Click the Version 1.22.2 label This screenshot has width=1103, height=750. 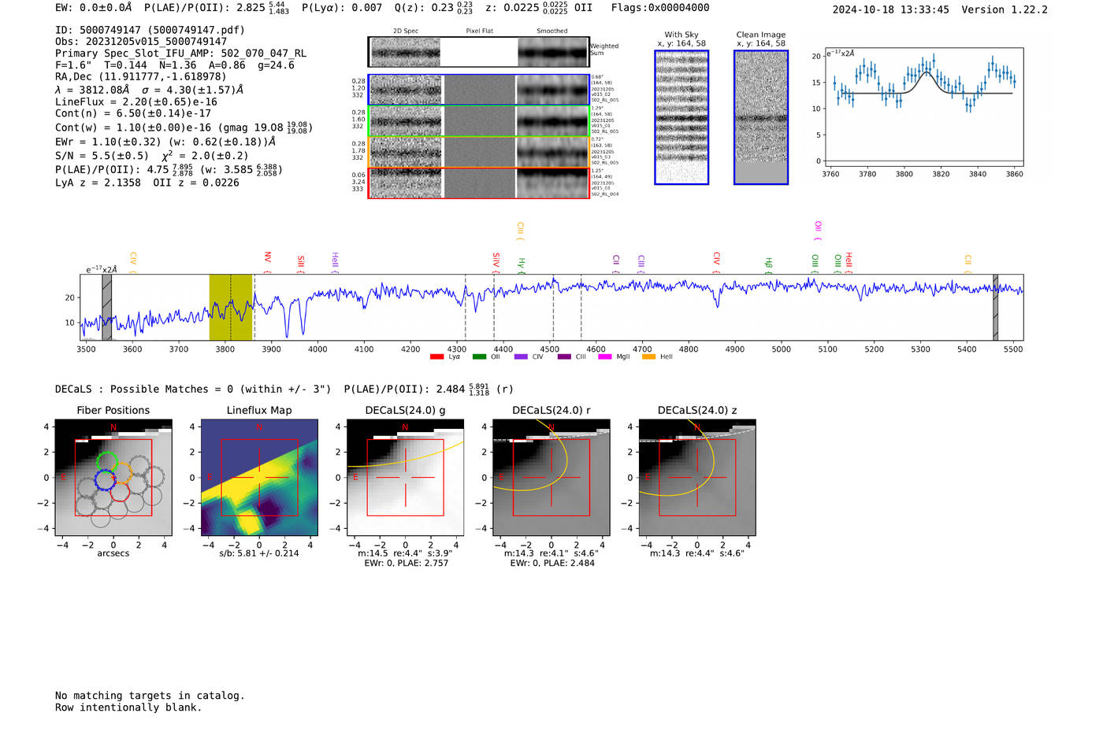tap(1005, 10)
